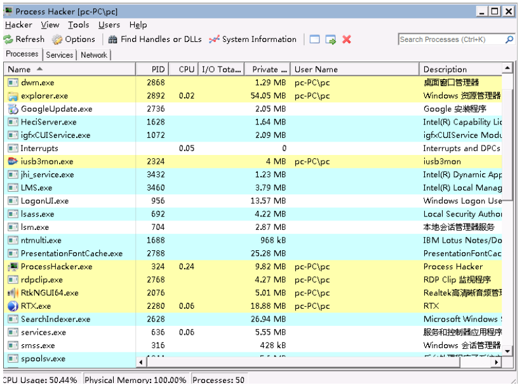Select the Interrupts row name
Viewport: 524px width, 390px height.
(39, 149)
